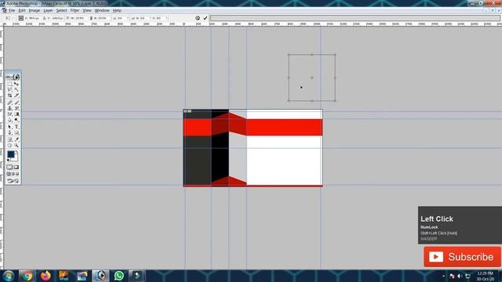
Task: Click the dark blue foreground color swatch
Action: [11, 154]
